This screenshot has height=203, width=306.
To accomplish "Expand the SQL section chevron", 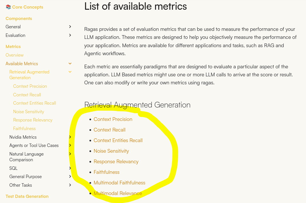I will [70, 168].
